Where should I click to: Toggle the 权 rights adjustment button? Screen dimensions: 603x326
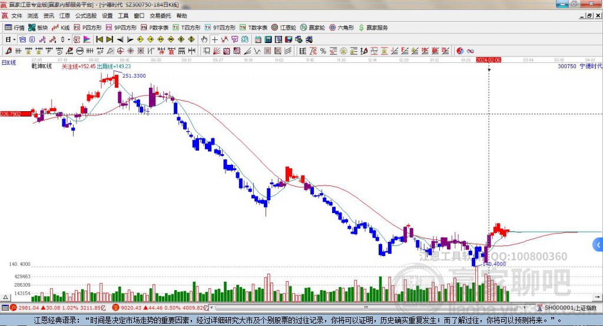click(x=77, y=39)
